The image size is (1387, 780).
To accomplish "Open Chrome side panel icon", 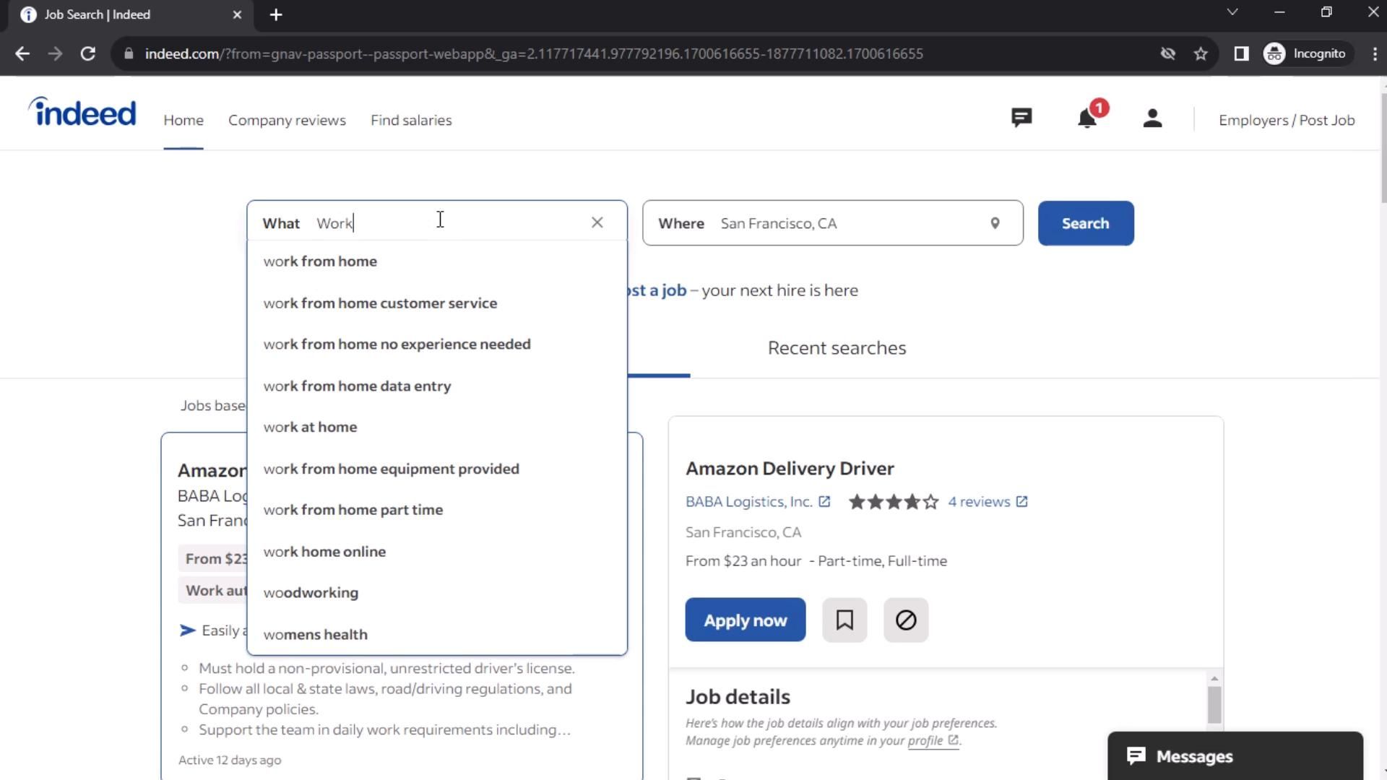I will point(1241,54).
